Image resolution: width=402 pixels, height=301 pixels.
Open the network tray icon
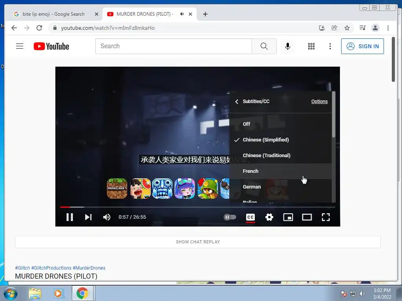[x=353, y=294]
